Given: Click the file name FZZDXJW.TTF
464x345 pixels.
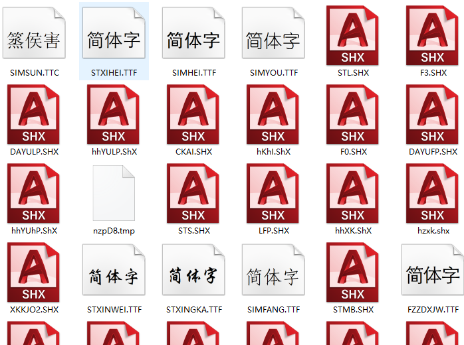Looking at the screenshot, I should click(433, 310).
